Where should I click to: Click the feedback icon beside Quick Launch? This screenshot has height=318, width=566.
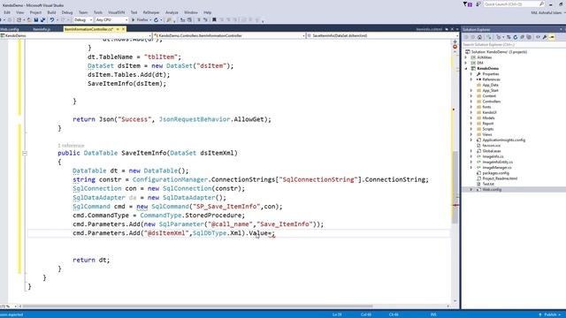(478, 4)
